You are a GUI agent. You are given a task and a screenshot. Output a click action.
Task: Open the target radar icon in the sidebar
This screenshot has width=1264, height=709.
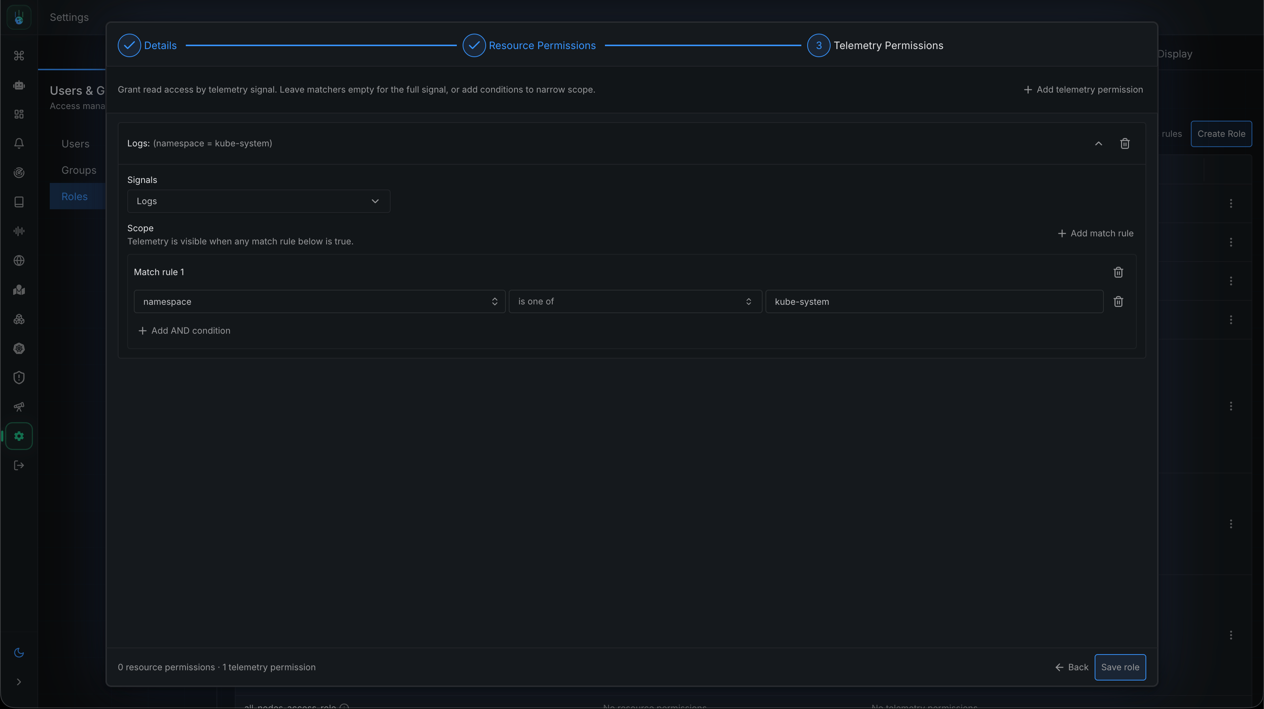pyautogui.click(x=19, y=173)
